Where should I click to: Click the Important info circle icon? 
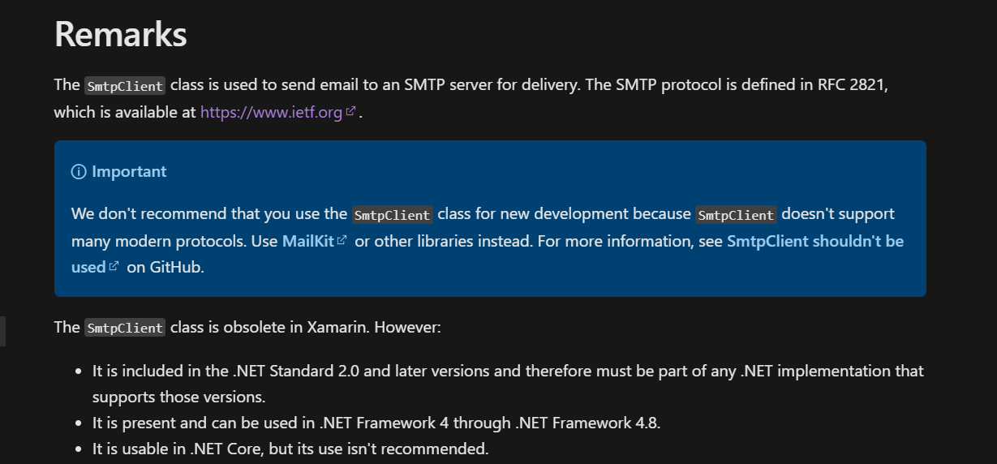coord(79,172)
